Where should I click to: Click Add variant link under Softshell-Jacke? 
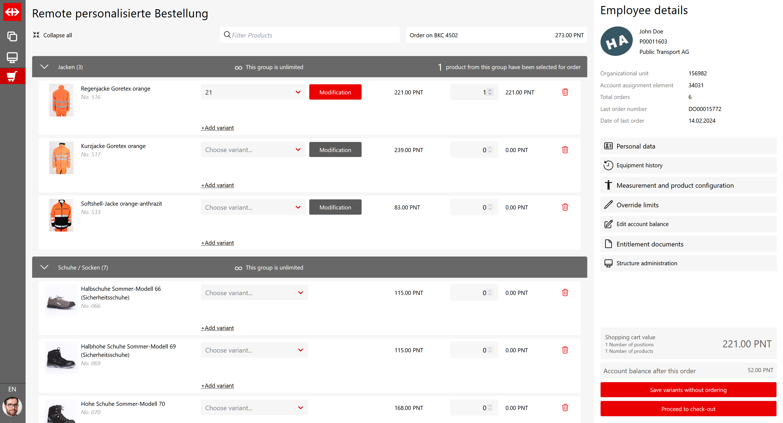coord(217,243)
